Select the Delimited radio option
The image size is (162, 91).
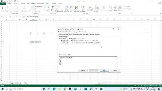[62, 41]
